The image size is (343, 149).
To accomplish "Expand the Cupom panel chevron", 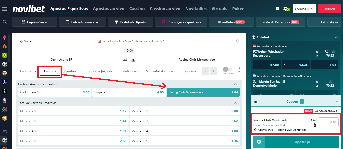I will point(337,101).
